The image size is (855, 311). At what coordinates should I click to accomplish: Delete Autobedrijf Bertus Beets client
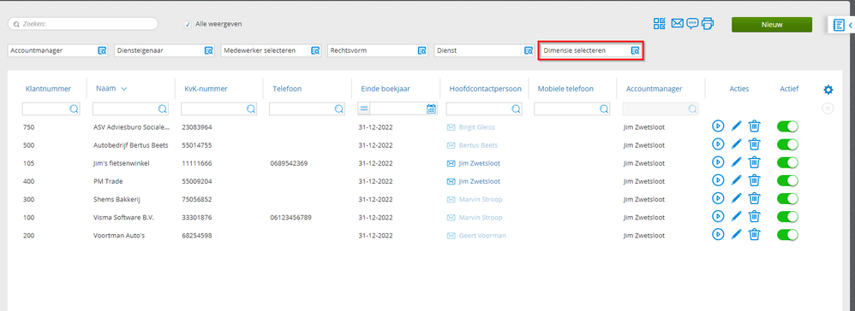pyautogui.click(x=754, y=144)
